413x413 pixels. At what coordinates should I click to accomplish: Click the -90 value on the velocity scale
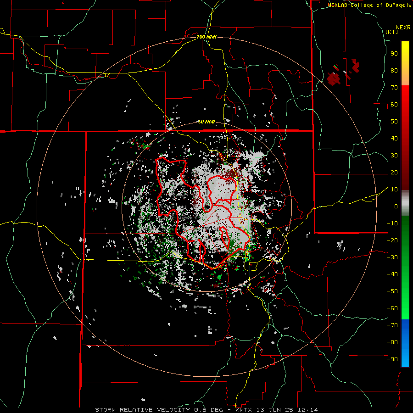[392, 359]
